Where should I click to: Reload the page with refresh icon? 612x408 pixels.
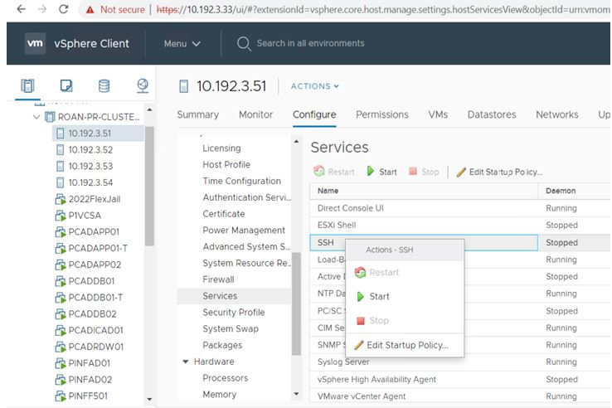[63, 9]
